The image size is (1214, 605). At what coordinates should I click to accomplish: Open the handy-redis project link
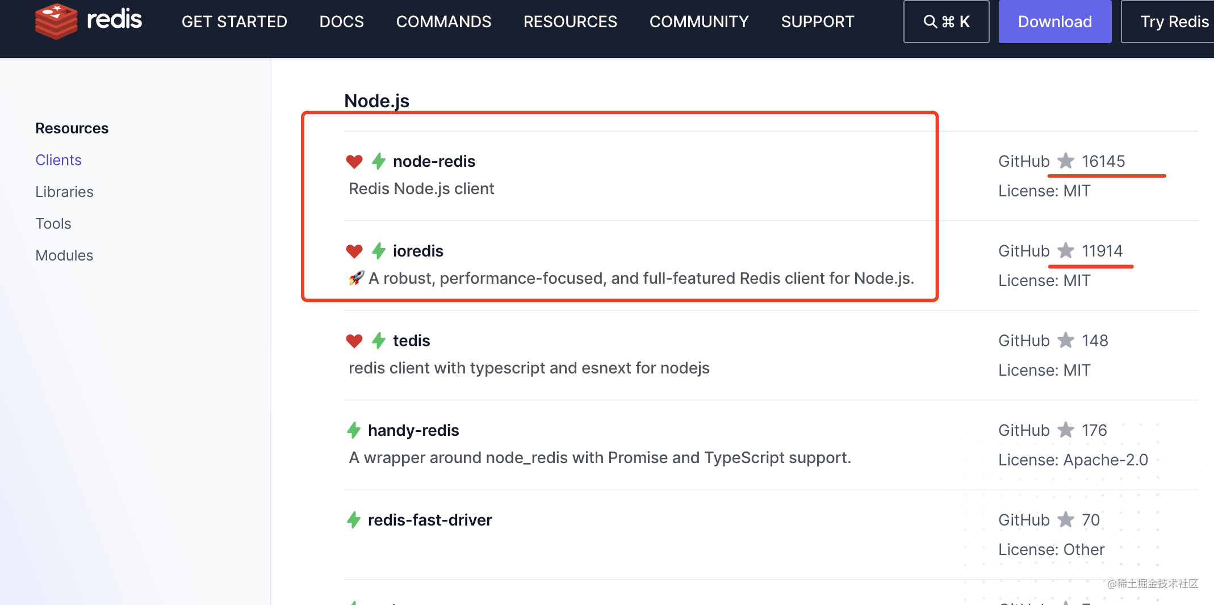tap(413, 430)
